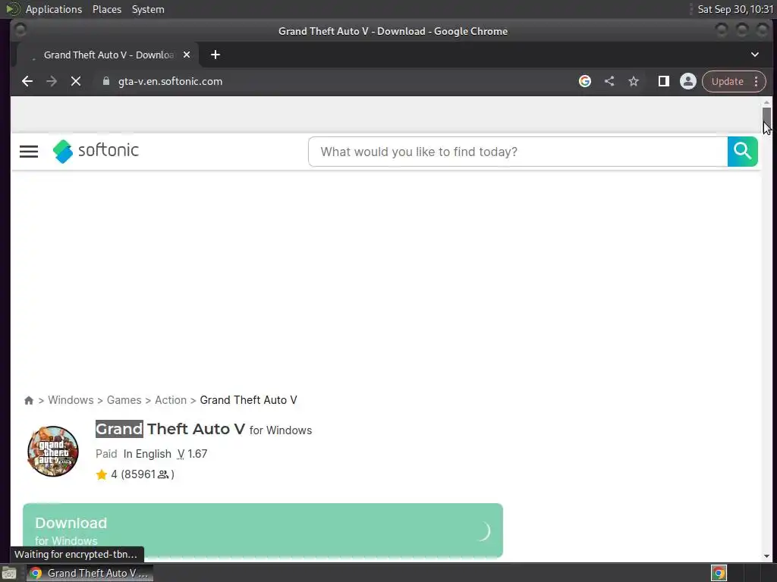
Task: Click the clock in top panel
Action: click(x=735, y=9)
